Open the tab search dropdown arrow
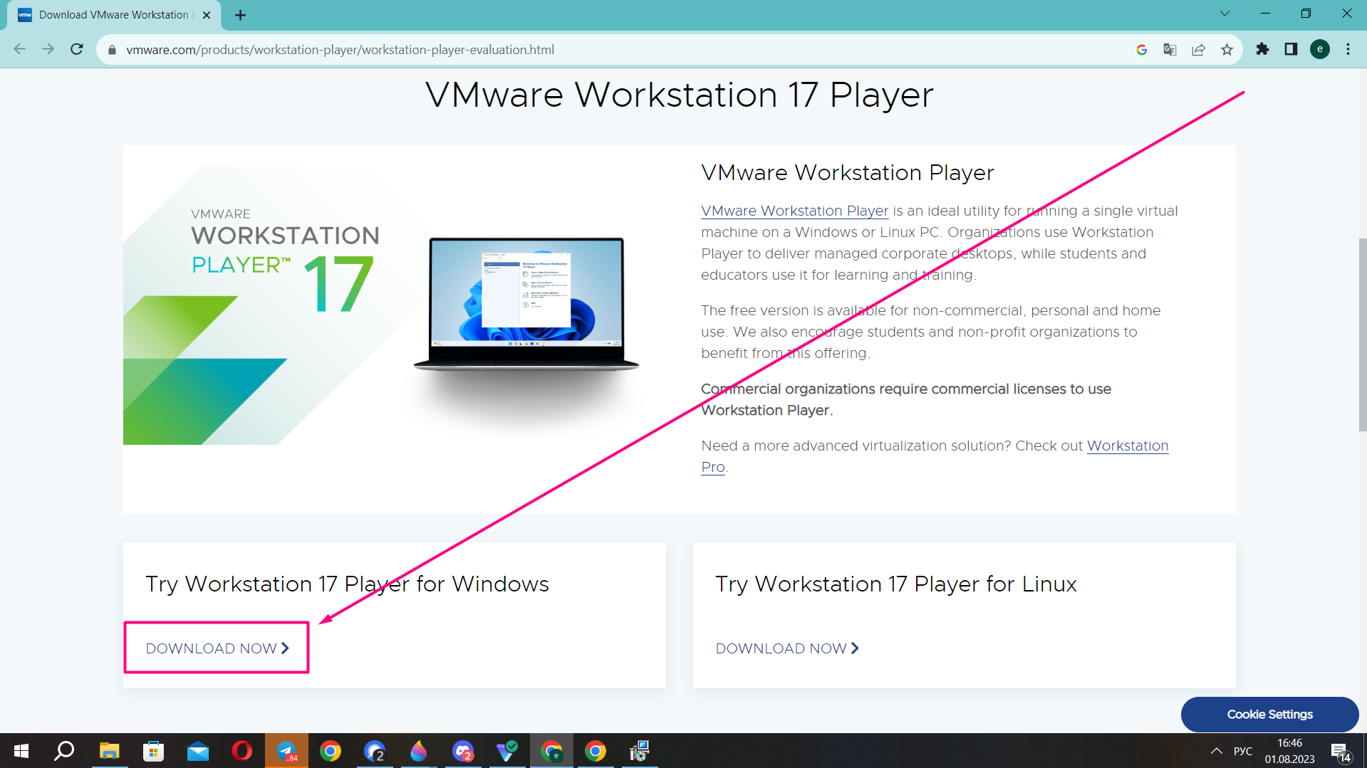Image resolution: width=1367 pixels, height=768 pixels. (1225, 14)
